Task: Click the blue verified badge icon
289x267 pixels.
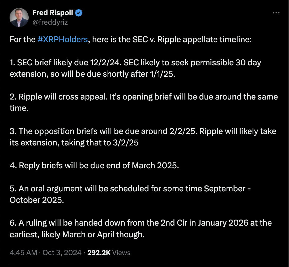Action: click(79, 13)
